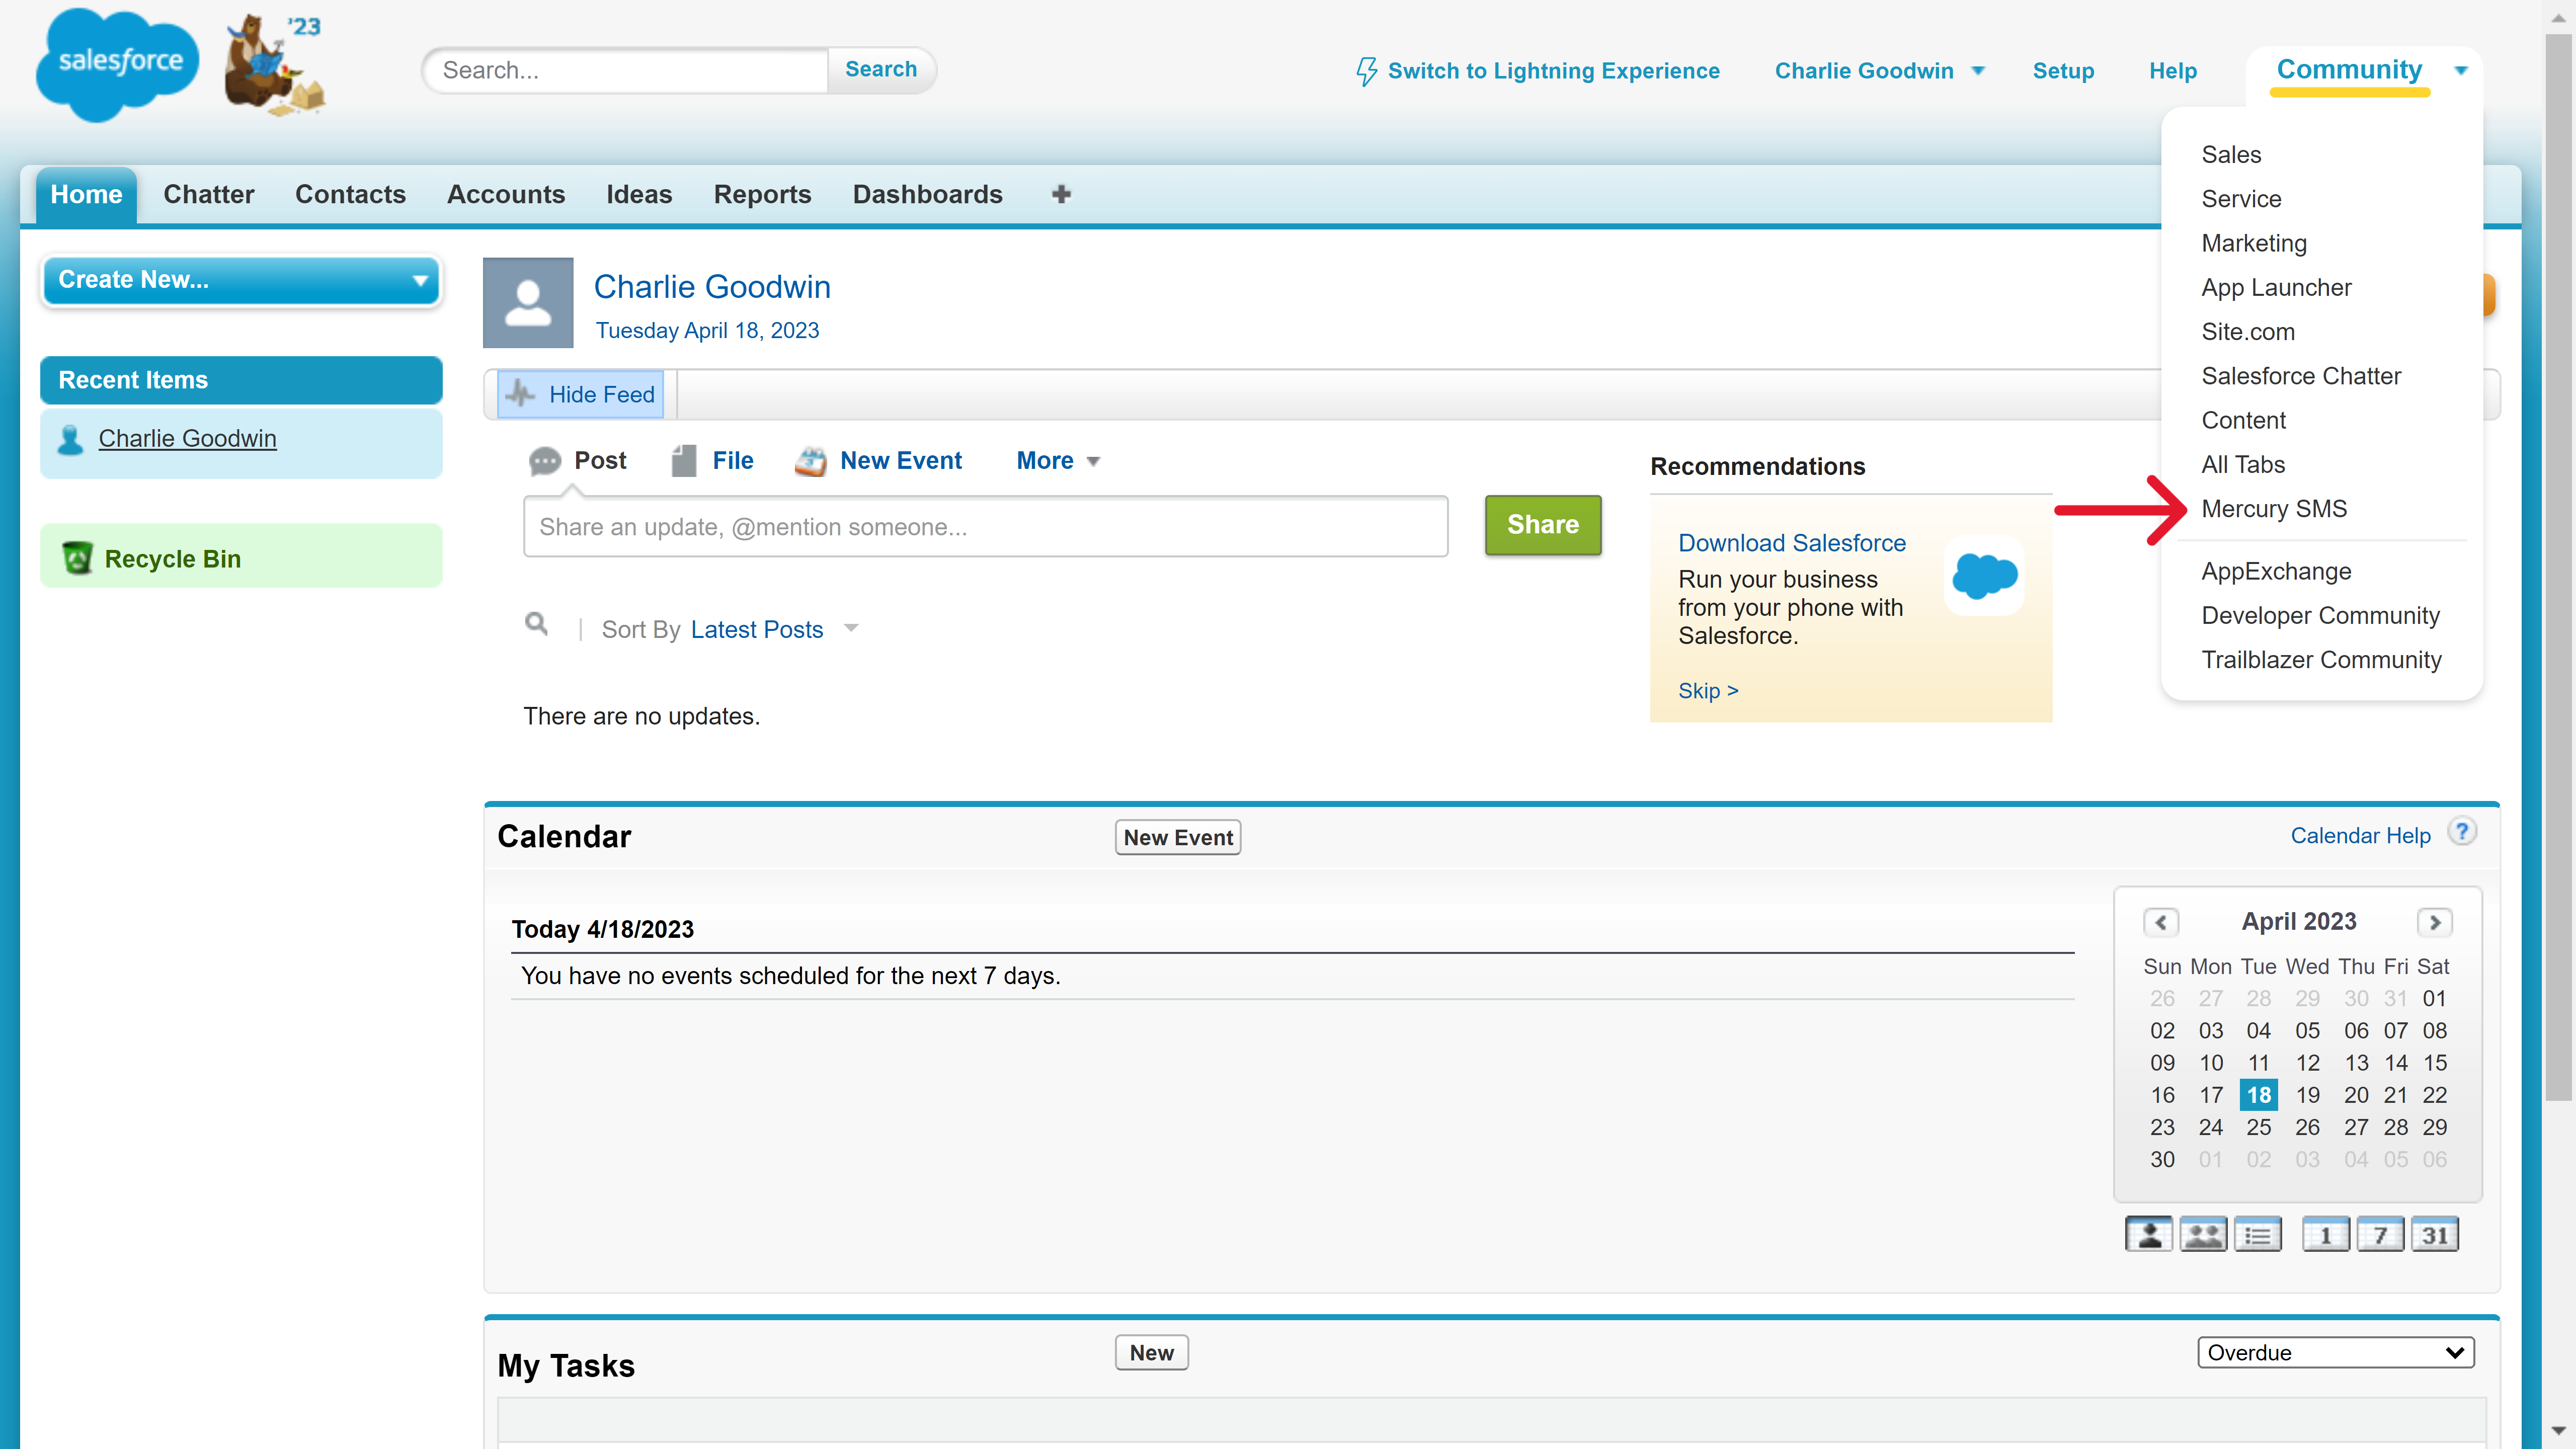Viewport: 2576px width, 1449px height.
Task: Open AppExchange from app menu
Action: pos(2276,571)
